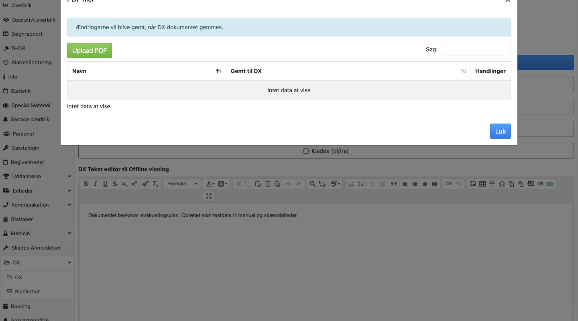Select the copy formatting paintbrush tool
This screenshot has width=578, height=321.
[146, 184]
